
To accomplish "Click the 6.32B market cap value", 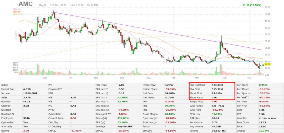I will [27, 89].
